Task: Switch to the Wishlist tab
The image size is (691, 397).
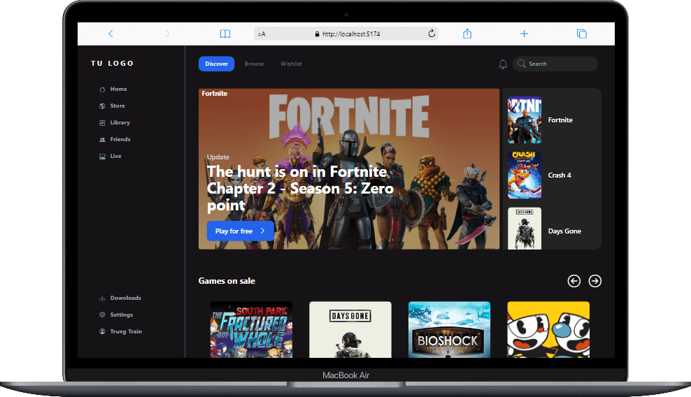Action: tap(291, 64)
